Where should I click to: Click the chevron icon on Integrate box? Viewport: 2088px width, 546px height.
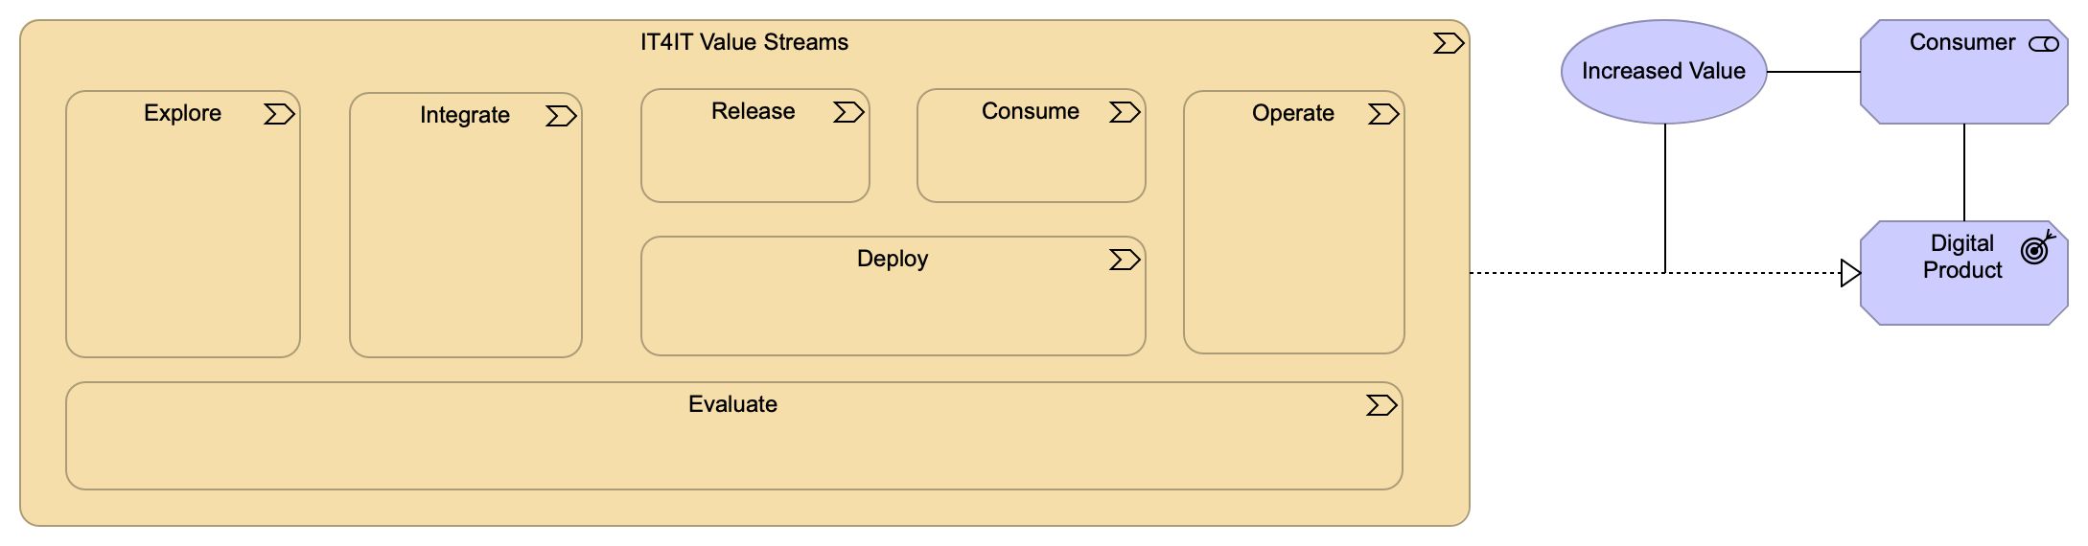(x=561, y=117)
